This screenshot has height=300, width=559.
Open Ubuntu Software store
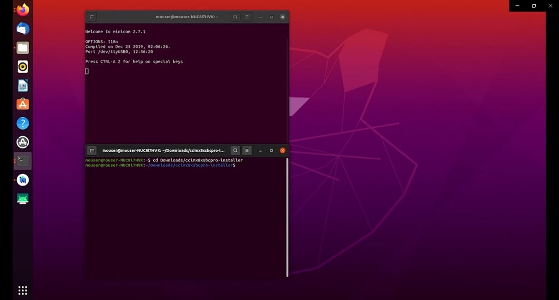point(23,104)
